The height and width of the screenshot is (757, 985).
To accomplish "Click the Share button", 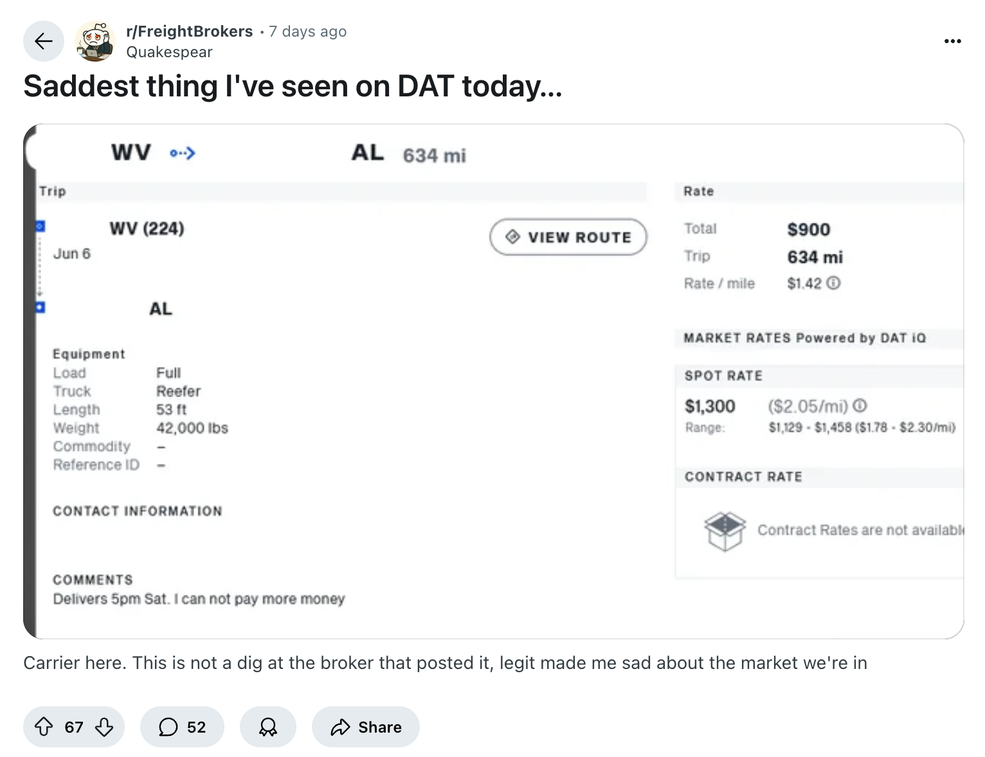I will pyautogui.click(x=366, y=727).
